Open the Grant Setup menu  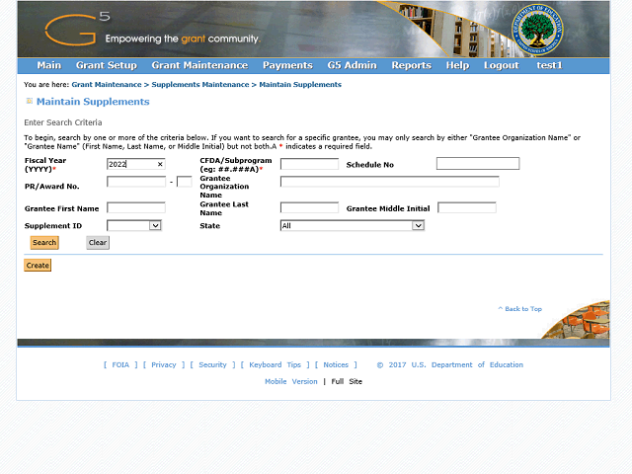point(107,65)
